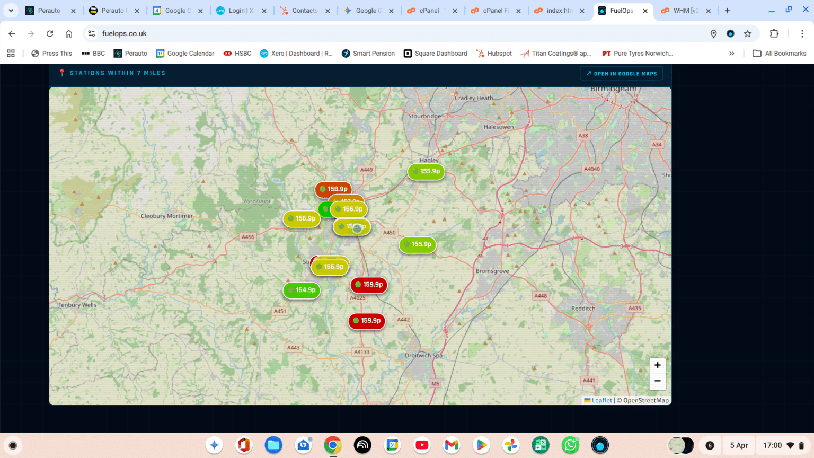This screenshot has width=814, height=458.
Task: Open the browser extensions puzzle icon
Action: point(774,33)
